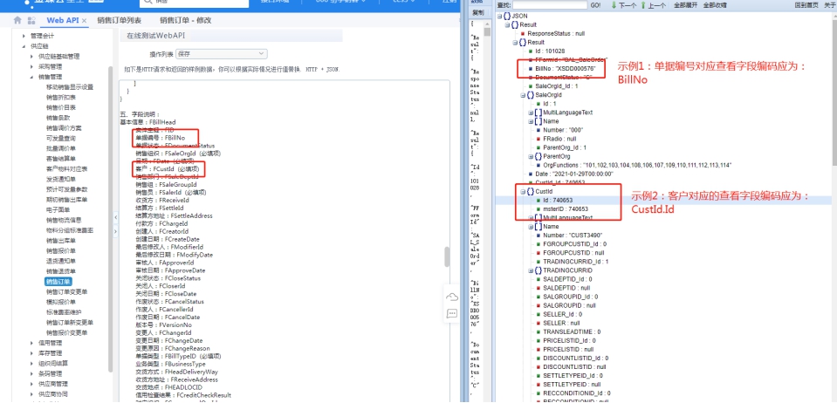Expand the 库存管理 node
This screenshot has width=837, height=403.
(32, 352)
